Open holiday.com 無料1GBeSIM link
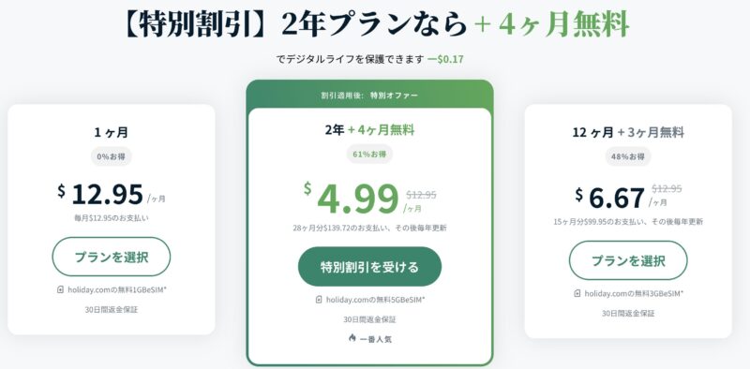 [x=116, y=289]
